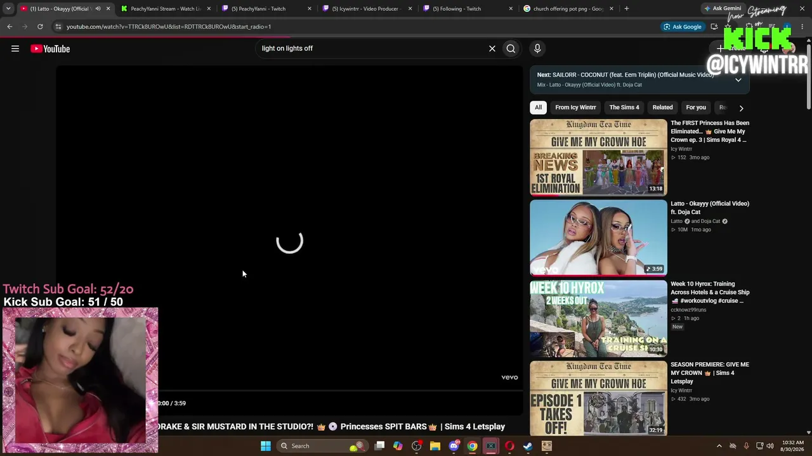The height and width of the screenshot is (456, 812).
Task: Open the YouTube guide hamburger menu
Action: click(x=15, y=49)
